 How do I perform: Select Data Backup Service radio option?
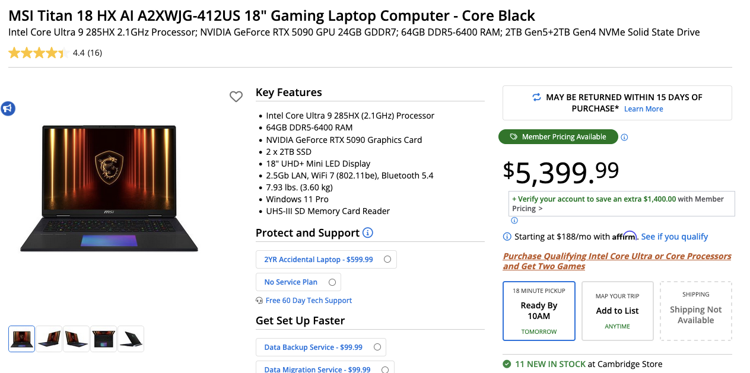[377, 347]
